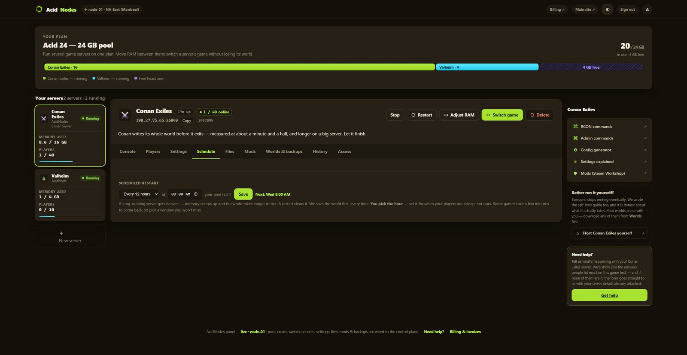Screen dimensions: 687x355
Task: Click the 8.6 / 16 GB memory value
Action: pos(53,142)
